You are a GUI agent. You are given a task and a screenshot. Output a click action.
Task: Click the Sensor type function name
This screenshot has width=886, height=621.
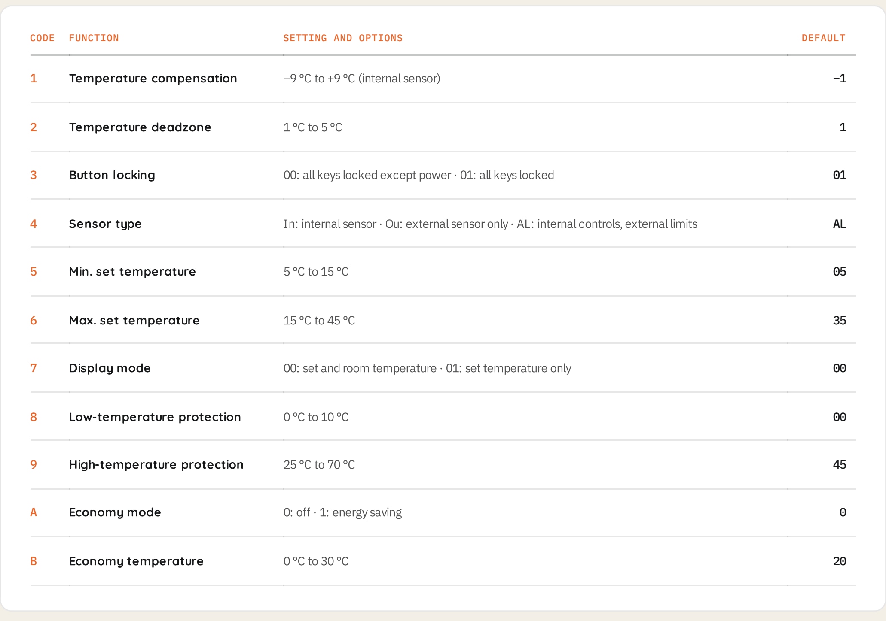105,224
